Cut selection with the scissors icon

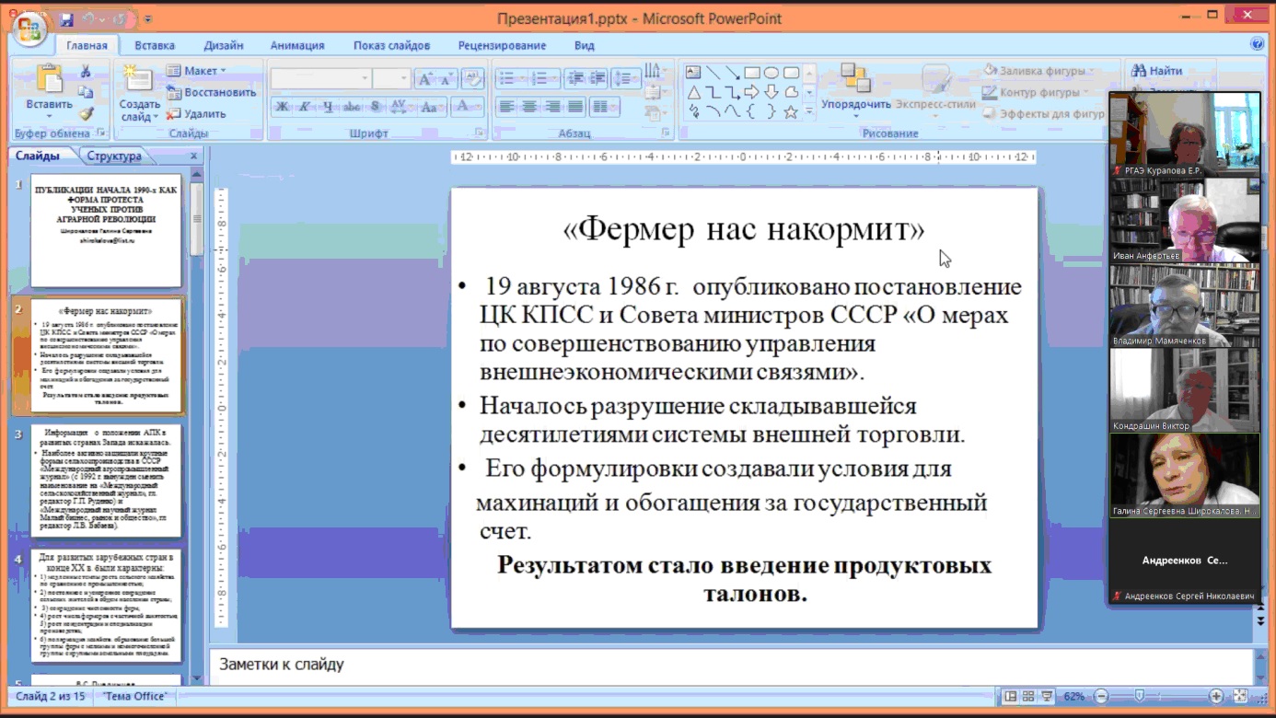86,72
